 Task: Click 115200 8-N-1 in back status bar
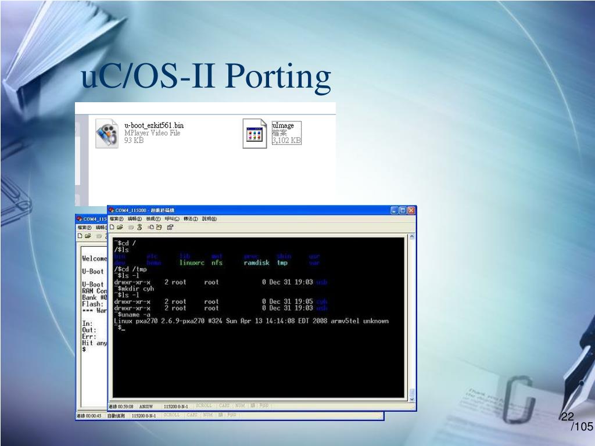[x=144, y=416]
